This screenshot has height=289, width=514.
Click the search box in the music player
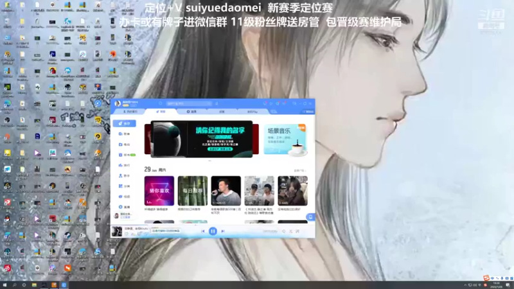coord(189,103)
